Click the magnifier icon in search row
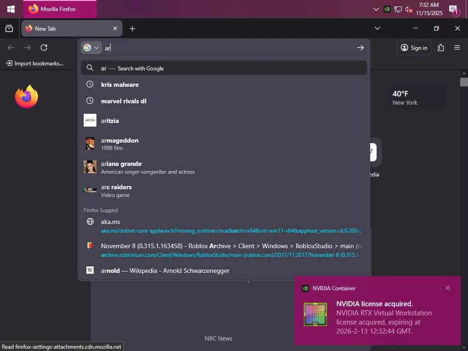This screenshot has height=351, width=468. coord(90,68)
